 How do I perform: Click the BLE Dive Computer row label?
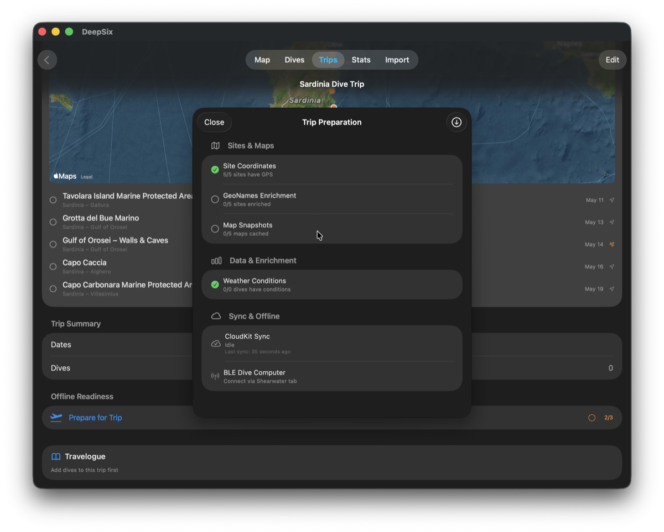(255, 372)
